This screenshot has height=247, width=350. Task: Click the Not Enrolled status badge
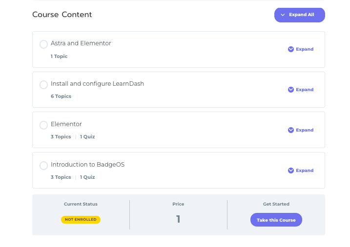[81, 220]
